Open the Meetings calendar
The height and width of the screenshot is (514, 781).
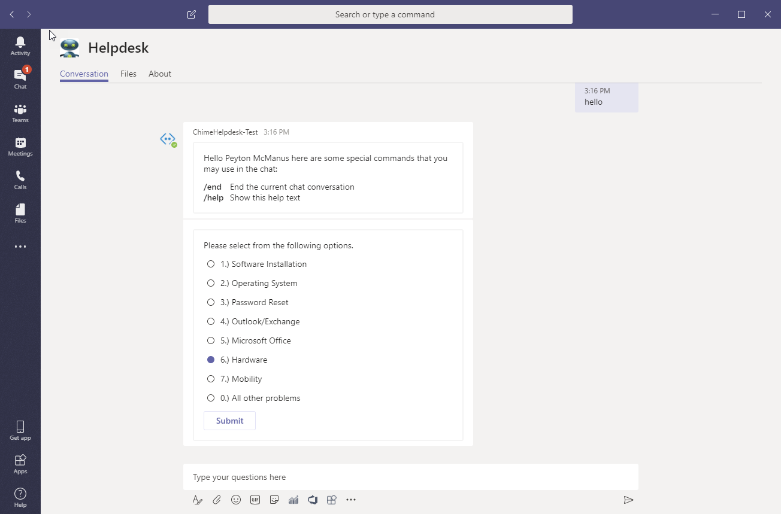coord(20,146)
